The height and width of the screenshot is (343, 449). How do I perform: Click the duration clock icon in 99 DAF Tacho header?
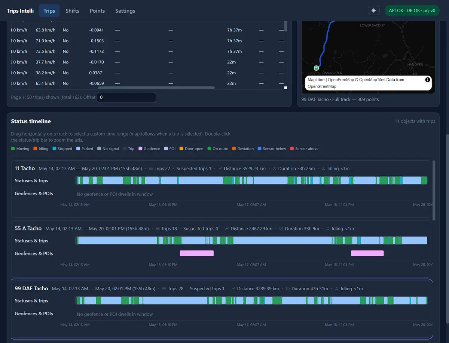click(x=288, y=289)
